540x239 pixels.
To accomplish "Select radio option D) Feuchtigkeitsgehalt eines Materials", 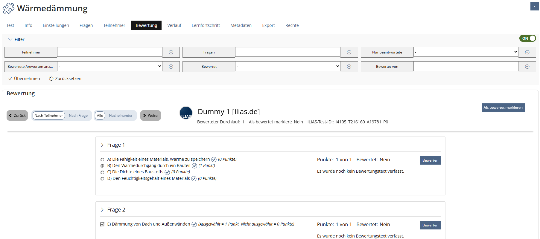I will (x=102, y=179).
